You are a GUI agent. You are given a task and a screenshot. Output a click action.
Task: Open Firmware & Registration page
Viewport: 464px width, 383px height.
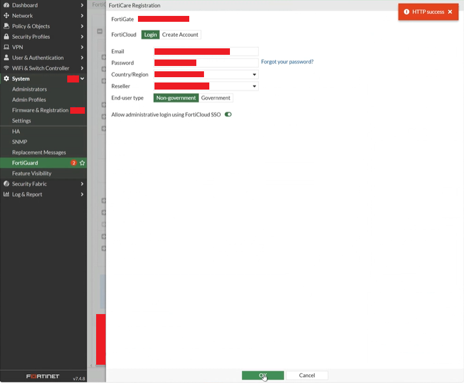click(44, 110)
